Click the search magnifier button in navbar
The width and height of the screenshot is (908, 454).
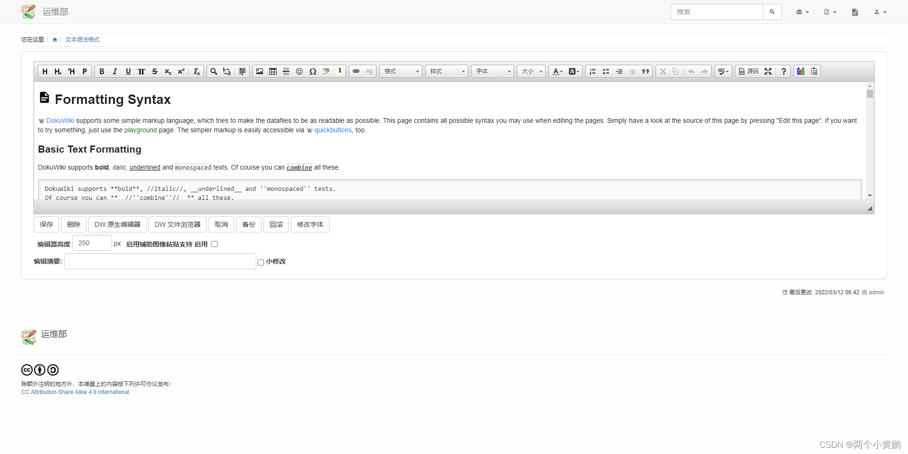[772, 12]
